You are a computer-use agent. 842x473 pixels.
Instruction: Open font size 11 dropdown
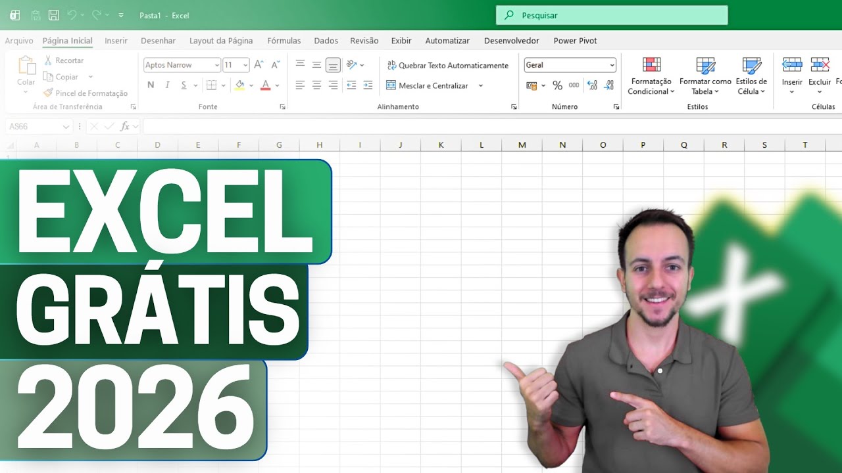245,65
